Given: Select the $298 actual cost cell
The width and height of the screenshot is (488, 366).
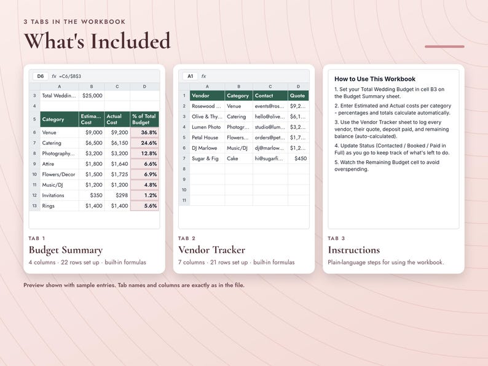Looking at the screenshot, I should click(x=117, y=195).
